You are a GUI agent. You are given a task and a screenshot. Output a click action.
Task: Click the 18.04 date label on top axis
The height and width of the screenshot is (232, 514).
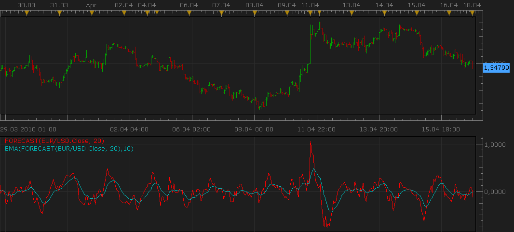[x=473, y=5]
